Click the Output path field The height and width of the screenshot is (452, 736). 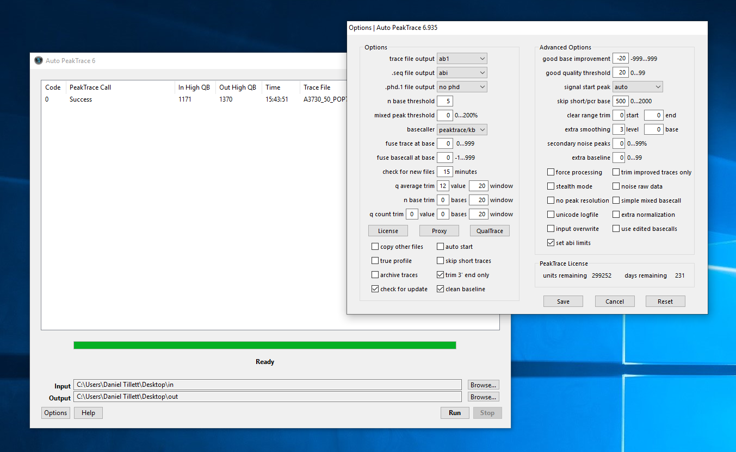pos(268,397)
